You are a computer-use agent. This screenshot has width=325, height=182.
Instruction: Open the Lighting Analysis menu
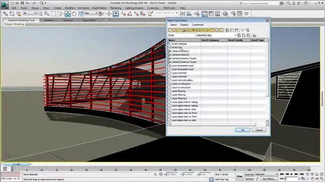coord(134,8)
